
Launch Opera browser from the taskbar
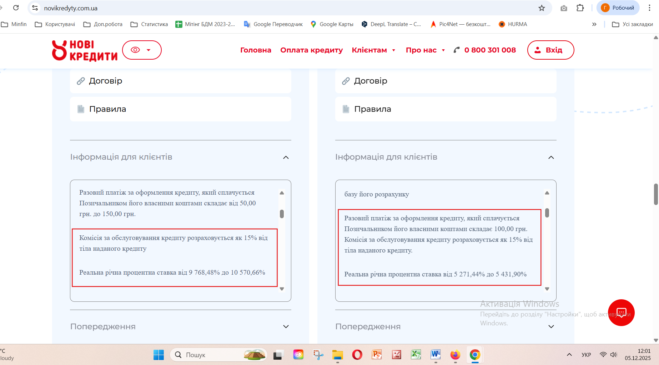[357, 355]
